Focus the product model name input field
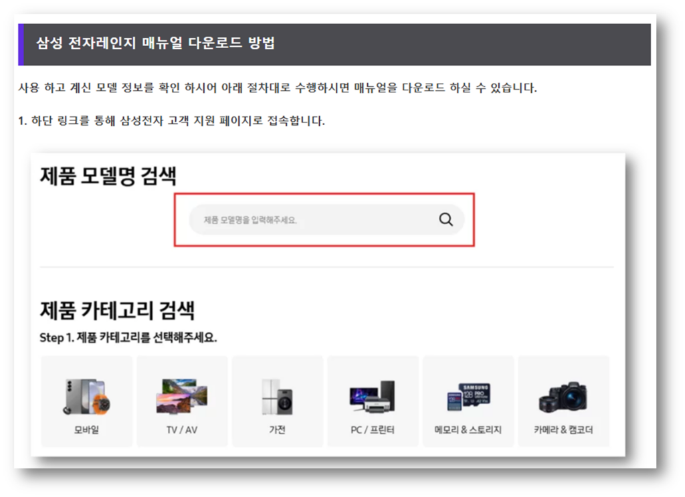 tap(326, 219)
